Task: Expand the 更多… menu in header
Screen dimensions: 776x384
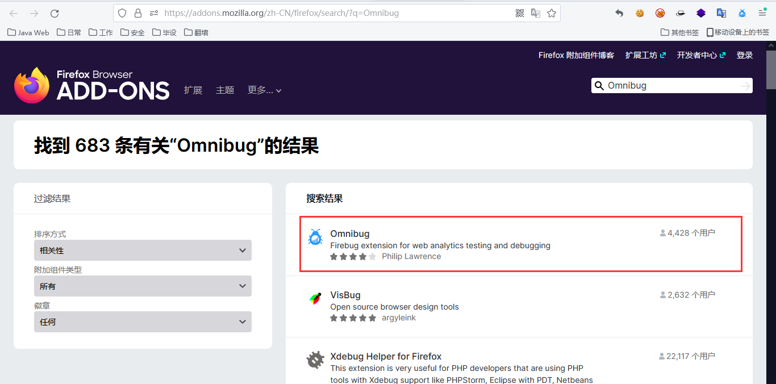Action: (264, 90)
